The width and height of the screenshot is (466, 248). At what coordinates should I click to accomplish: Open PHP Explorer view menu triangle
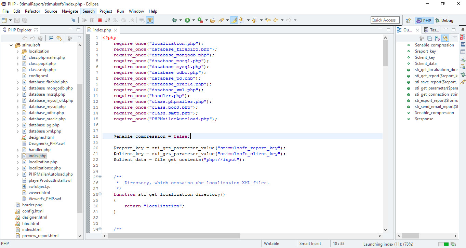[x=79, y=38]
